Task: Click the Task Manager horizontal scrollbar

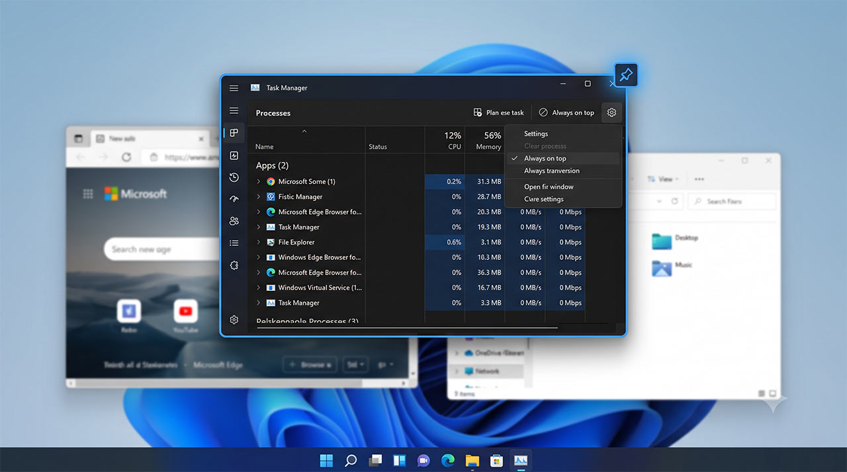Action: [406, 327]
